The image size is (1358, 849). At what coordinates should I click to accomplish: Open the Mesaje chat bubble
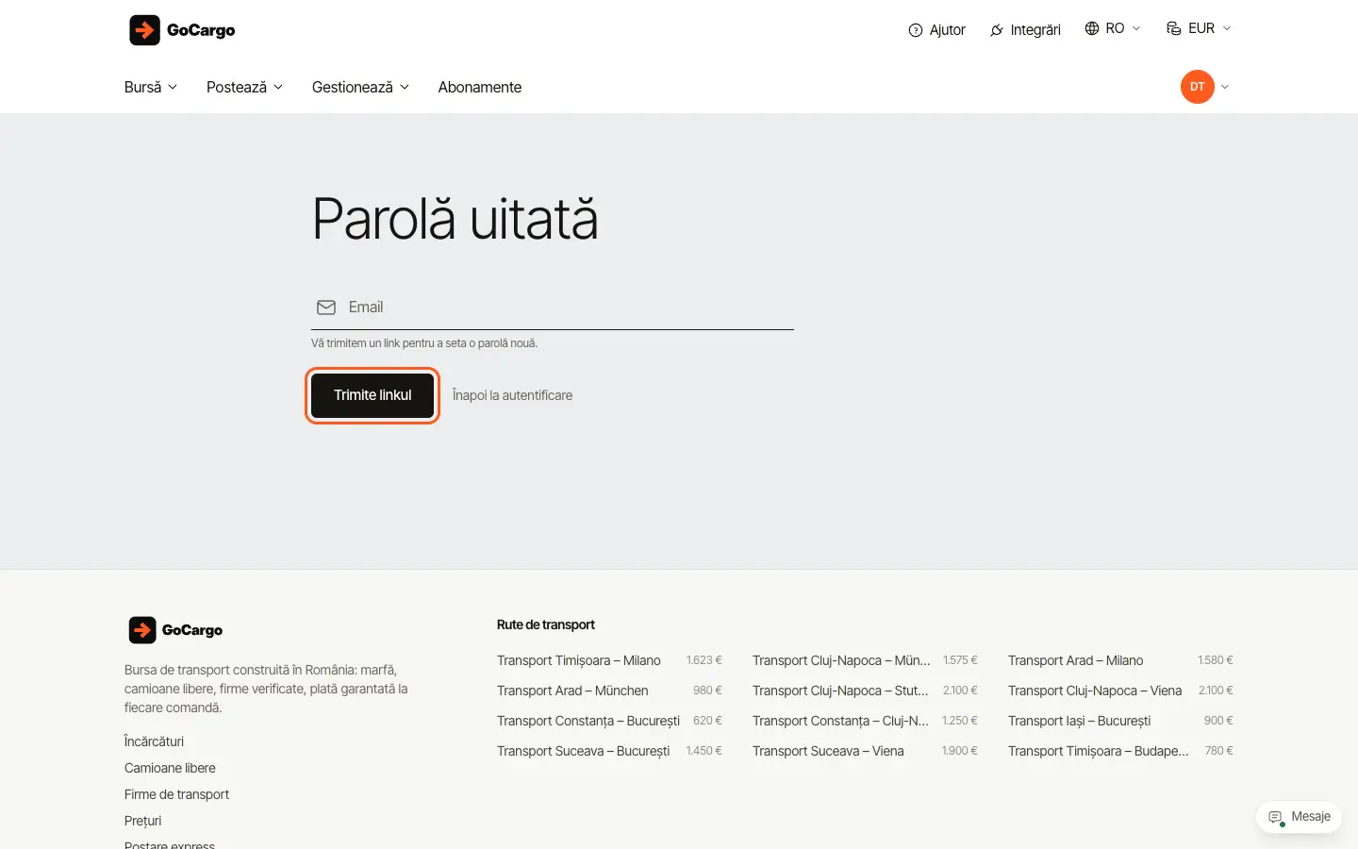[x=1299, y=817]
